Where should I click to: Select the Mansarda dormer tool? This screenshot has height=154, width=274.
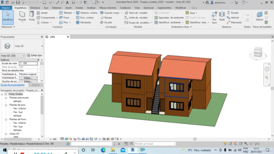(234, 22)
